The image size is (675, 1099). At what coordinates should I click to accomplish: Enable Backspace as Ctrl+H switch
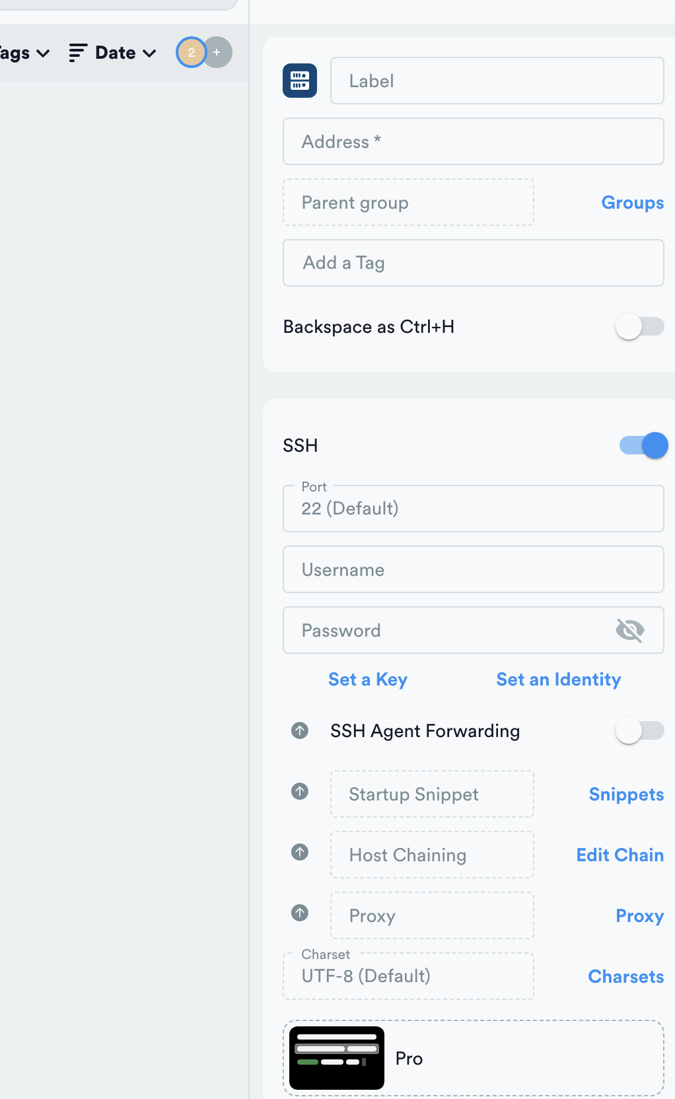pos(639,326)
